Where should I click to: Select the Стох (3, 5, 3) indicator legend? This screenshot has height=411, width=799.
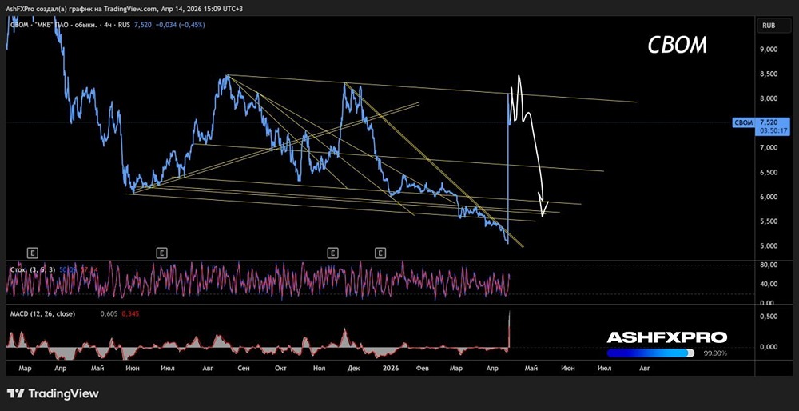[x=33, y=269]
